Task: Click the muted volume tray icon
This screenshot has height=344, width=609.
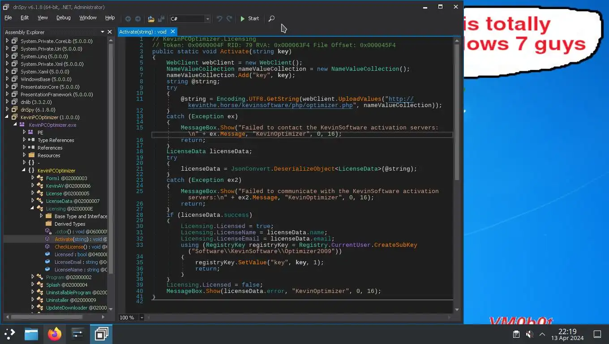Action: pos(529,334)
